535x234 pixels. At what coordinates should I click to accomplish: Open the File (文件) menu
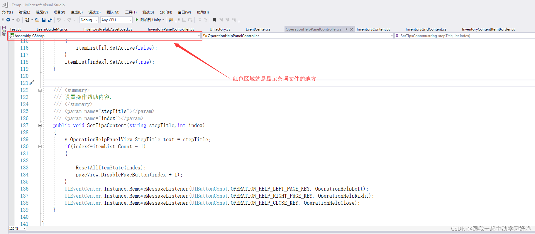point(7,12)
